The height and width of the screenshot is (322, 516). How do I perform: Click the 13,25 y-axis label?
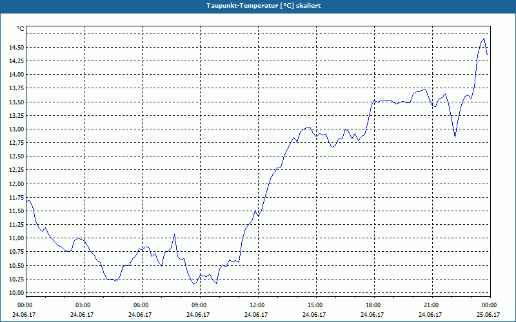point(17,116)
